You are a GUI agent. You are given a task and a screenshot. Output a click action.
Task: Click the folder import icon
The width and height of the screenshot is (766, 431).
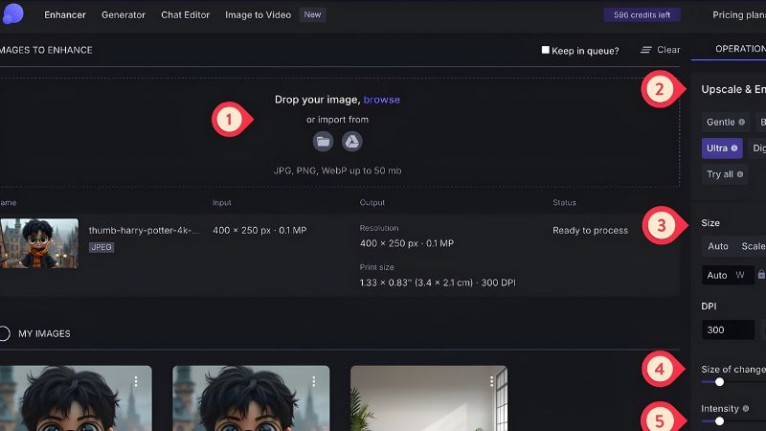(323, 142)
